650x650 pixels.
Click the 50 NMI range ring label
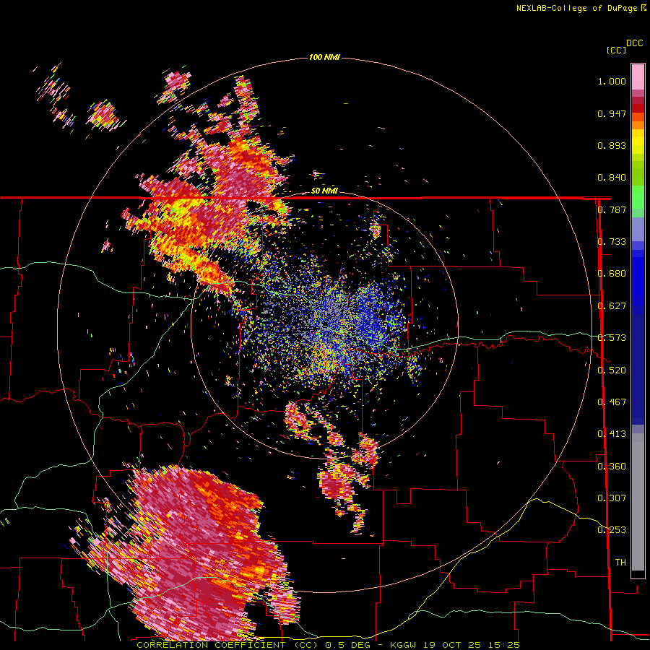[x=324, y=191]
